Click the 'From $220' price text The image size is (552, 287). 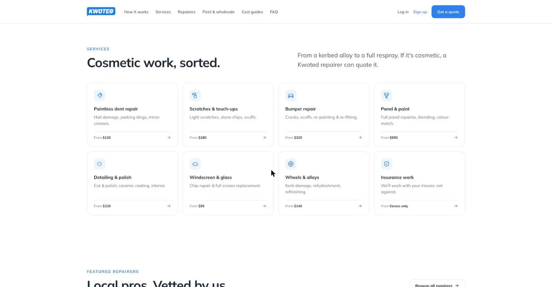pos(102,206)
